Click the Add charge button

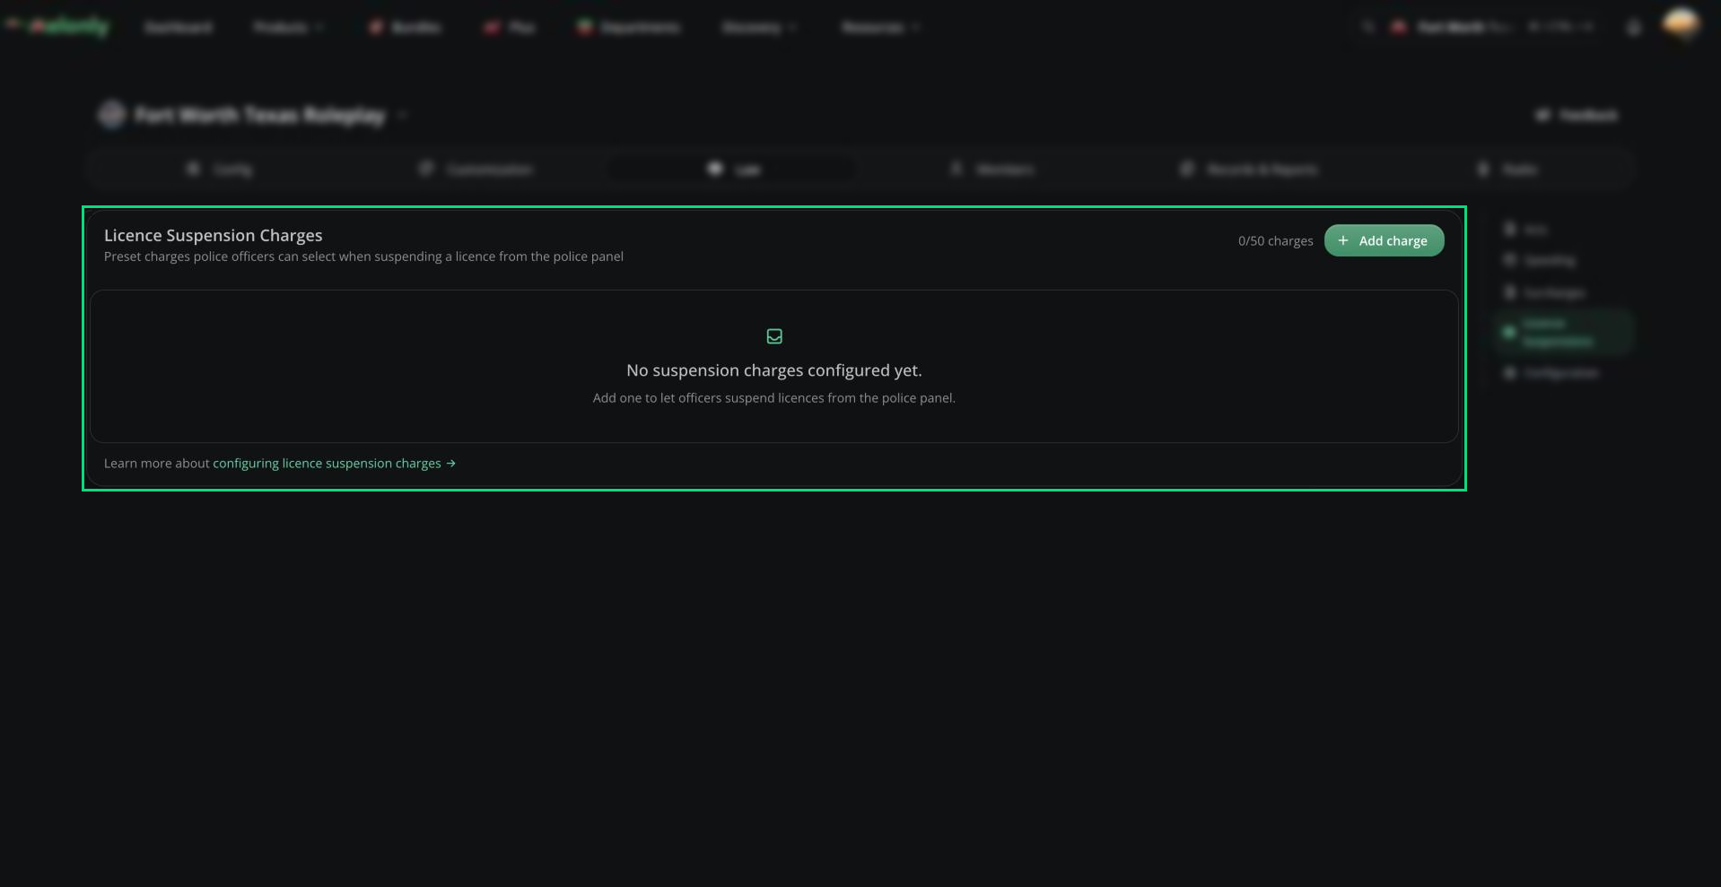coord(1384,240)
